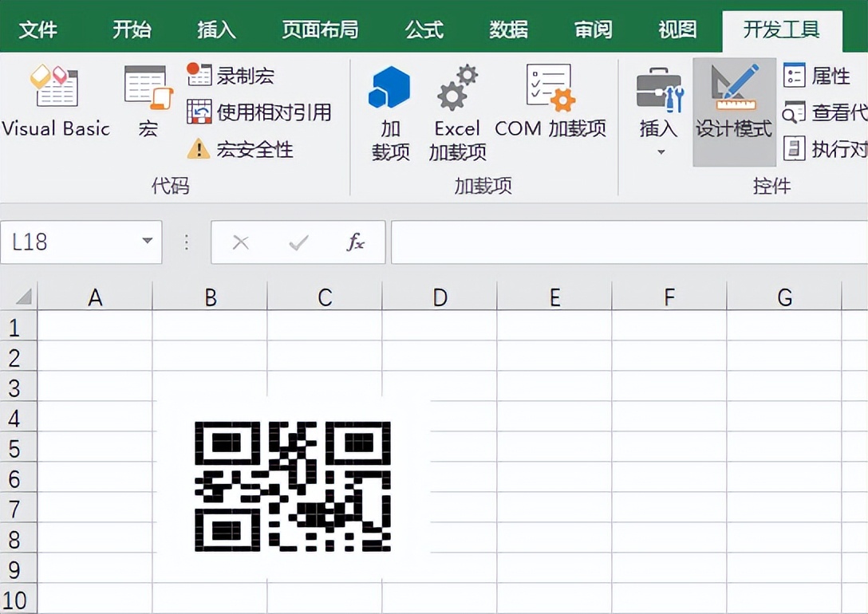
Task: Select column A header
Action: [95, 297]
